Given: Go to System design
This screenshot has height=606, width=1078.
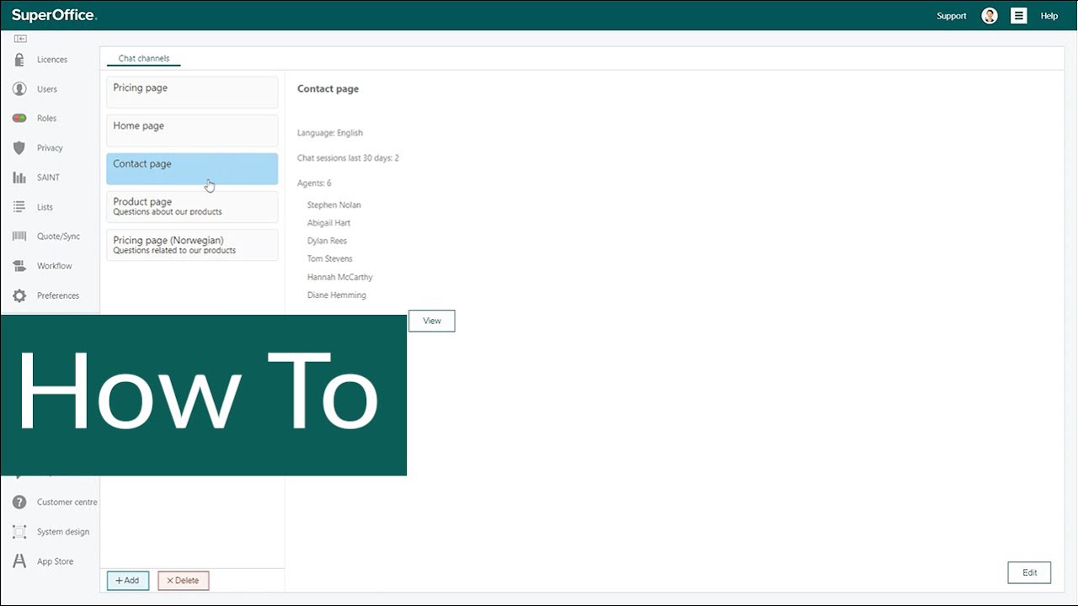Looking at the screenshot, I should 63,532.
